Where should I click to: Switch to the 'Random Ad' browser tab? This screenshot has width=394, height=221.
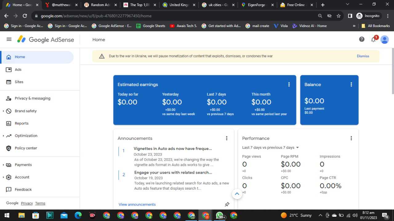101,5
